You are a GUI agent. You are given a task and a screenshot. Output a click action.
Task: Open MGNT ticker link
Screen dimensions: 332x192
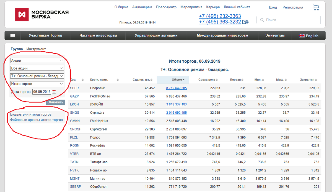click(x=75, y=178)
